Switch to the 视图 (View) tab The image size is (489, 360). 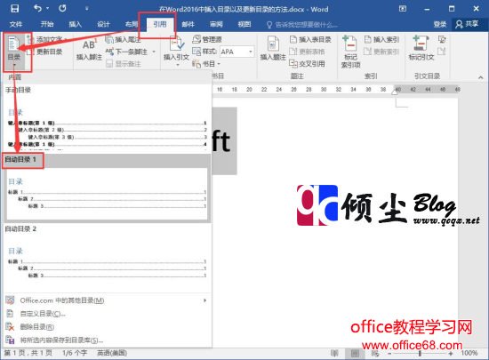tap(244, 24)
